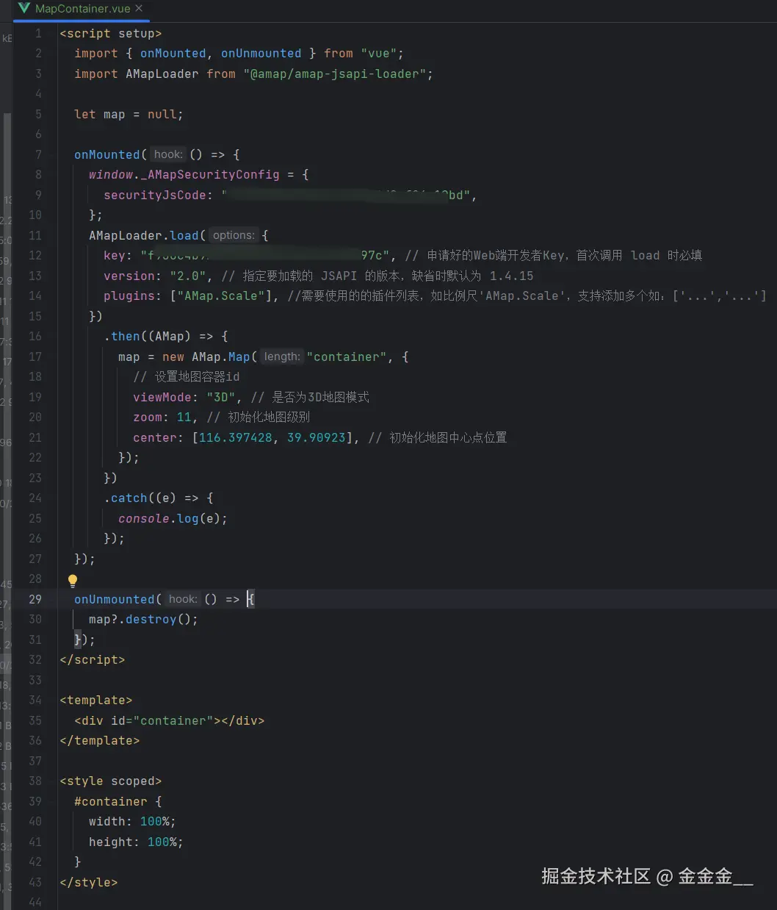
Task: Click the zoom value 11
Action: pyautogui.click(x=184, y=417)
